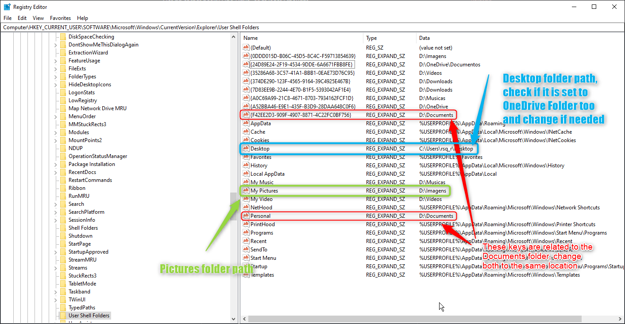Expand the FeatureUsage key

(56, 61)
